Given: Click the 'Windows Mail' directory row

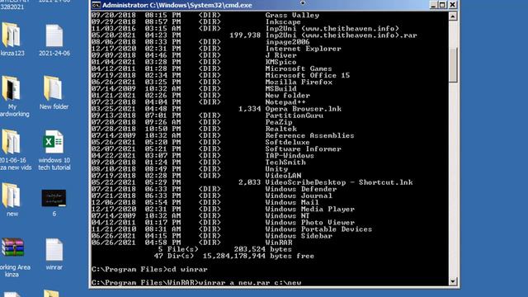Looking at the screenshot, I should point(205,202).
